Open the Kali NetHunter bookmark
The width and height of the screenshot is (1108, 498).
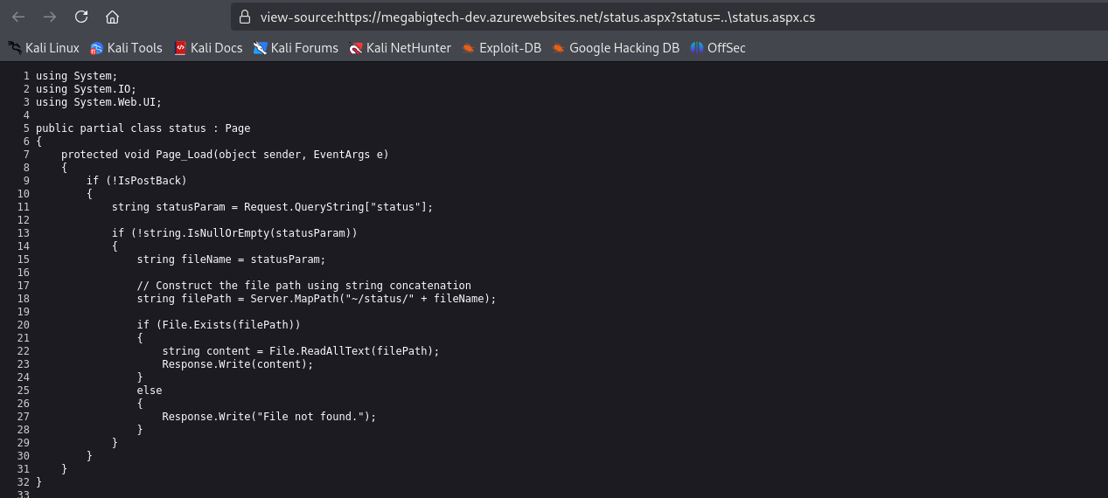[400, 48]
